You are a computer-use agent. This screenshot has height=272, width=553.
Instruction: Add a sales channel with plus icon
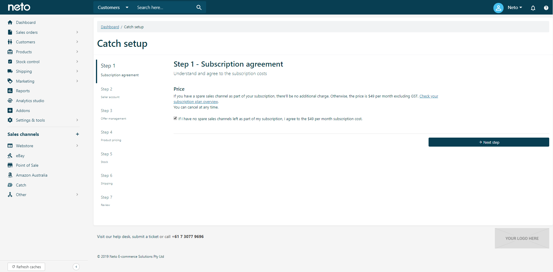[77, 134]
